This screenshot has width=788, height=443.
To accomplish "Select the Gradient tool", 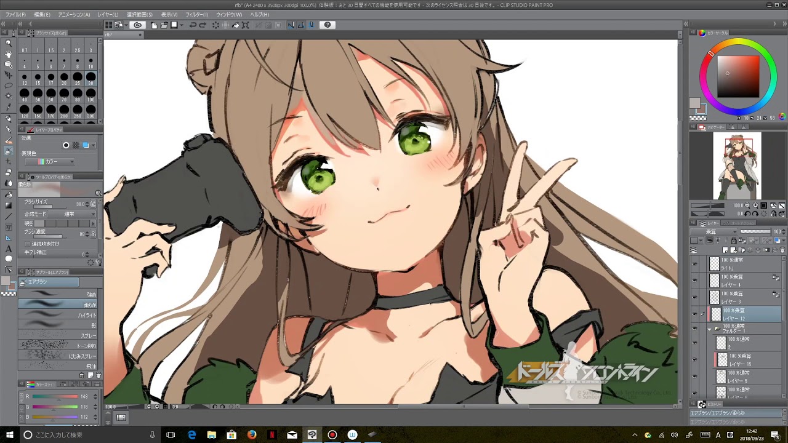I will (8, 205).
